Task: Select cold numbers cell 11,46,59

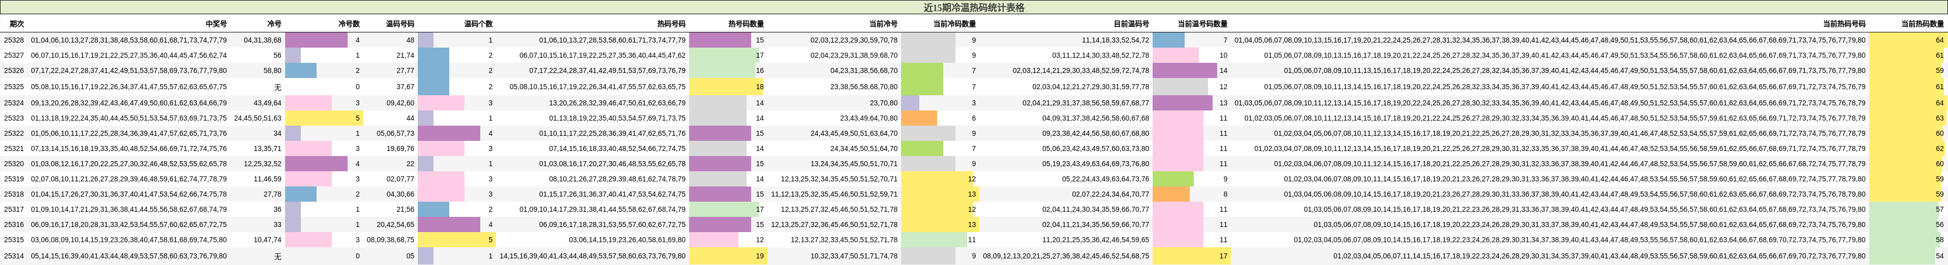Action: coord(267,179)
